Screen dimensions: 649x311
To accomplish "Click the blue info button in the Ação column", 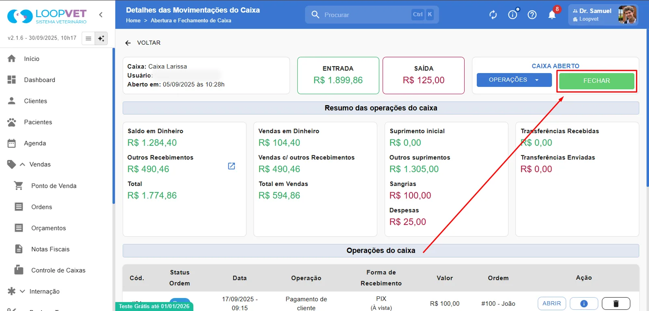I will pyautogui.click(x=584, y=303).
